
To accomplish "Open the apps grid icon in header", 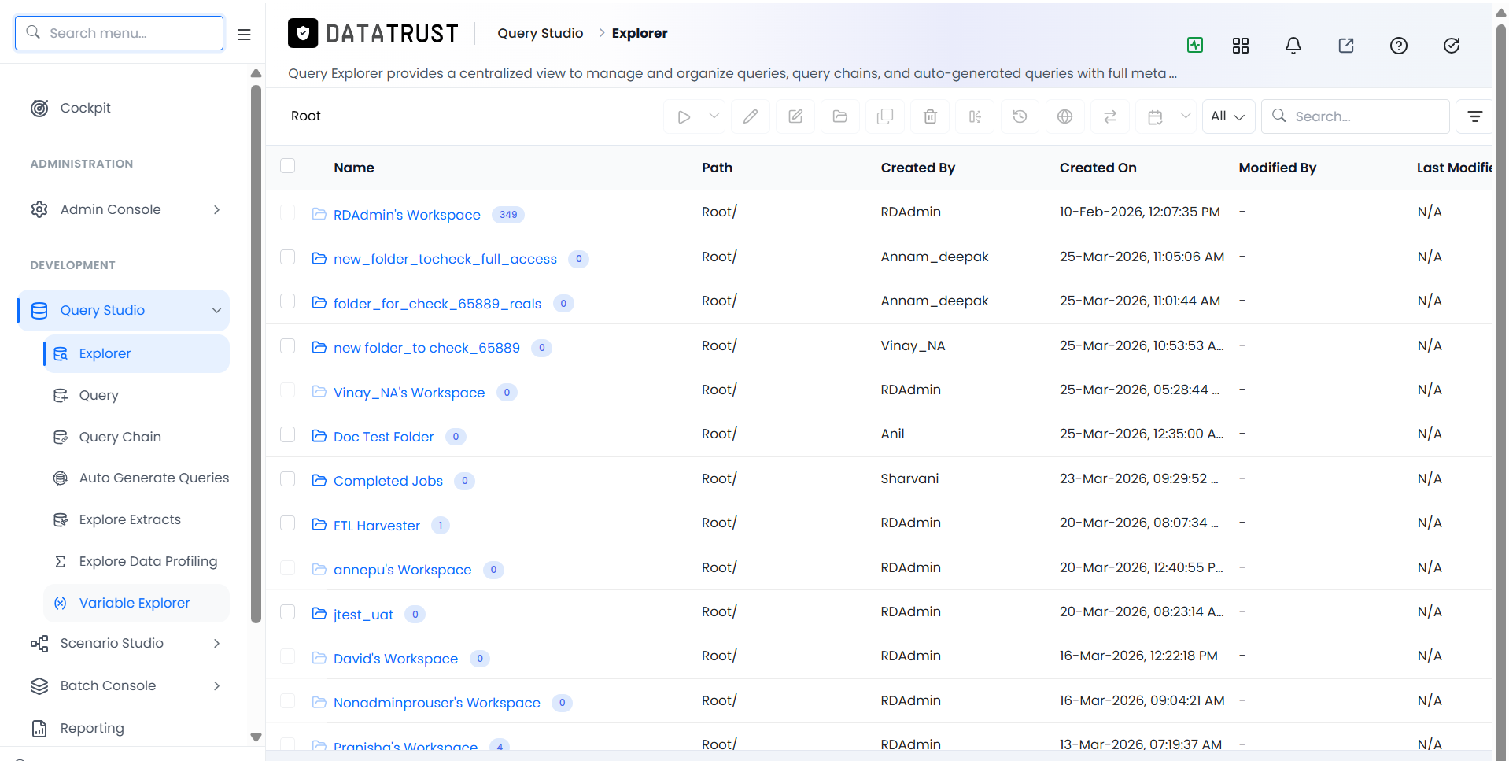I will 1241,46.
